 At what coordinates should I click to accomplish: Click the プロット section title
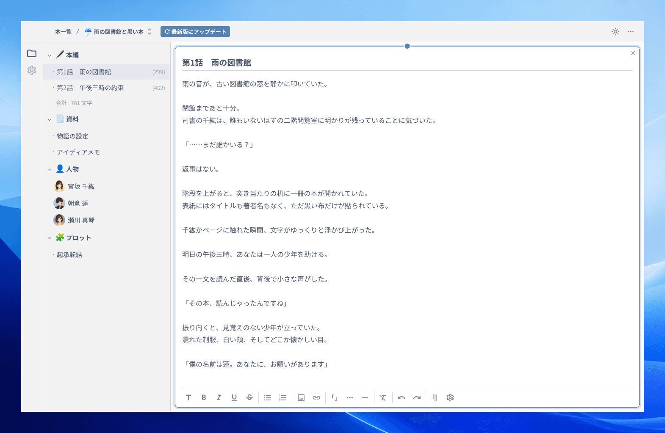(x=79, y=238)
